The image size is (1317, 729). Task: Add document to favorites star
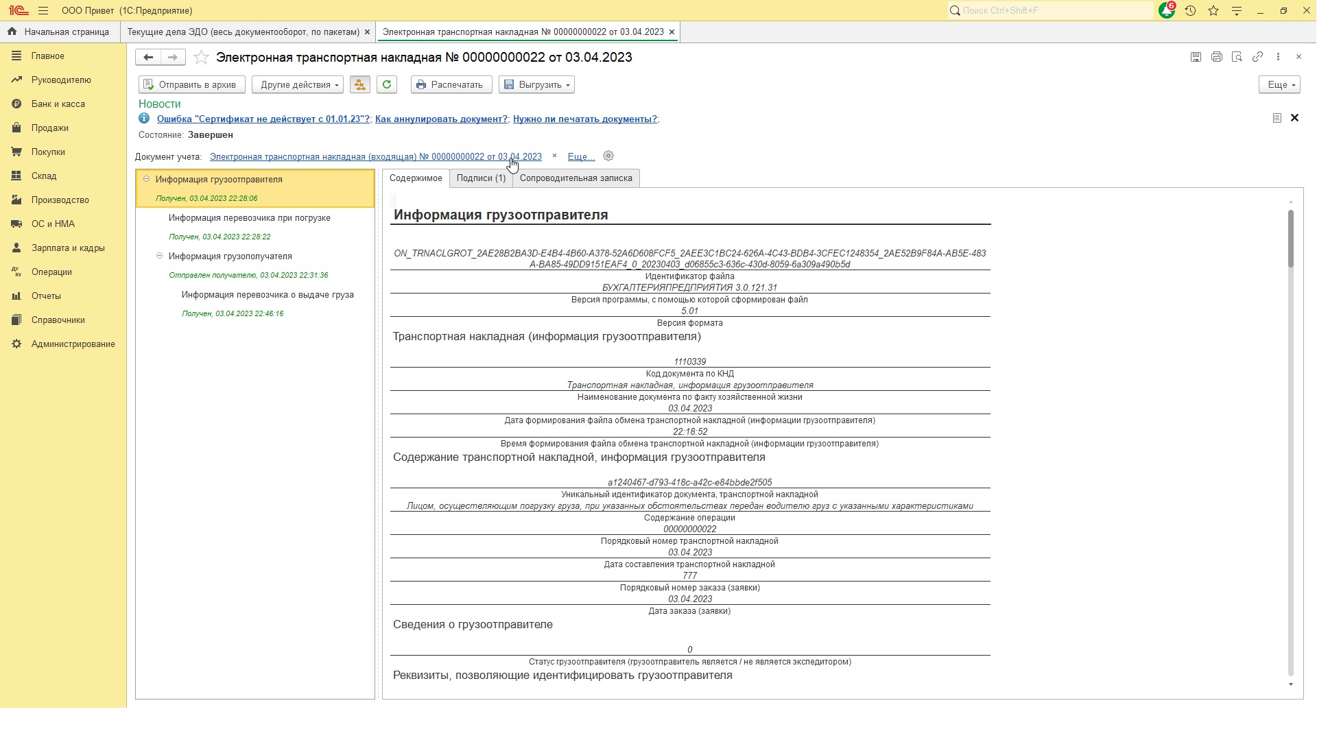201,58
